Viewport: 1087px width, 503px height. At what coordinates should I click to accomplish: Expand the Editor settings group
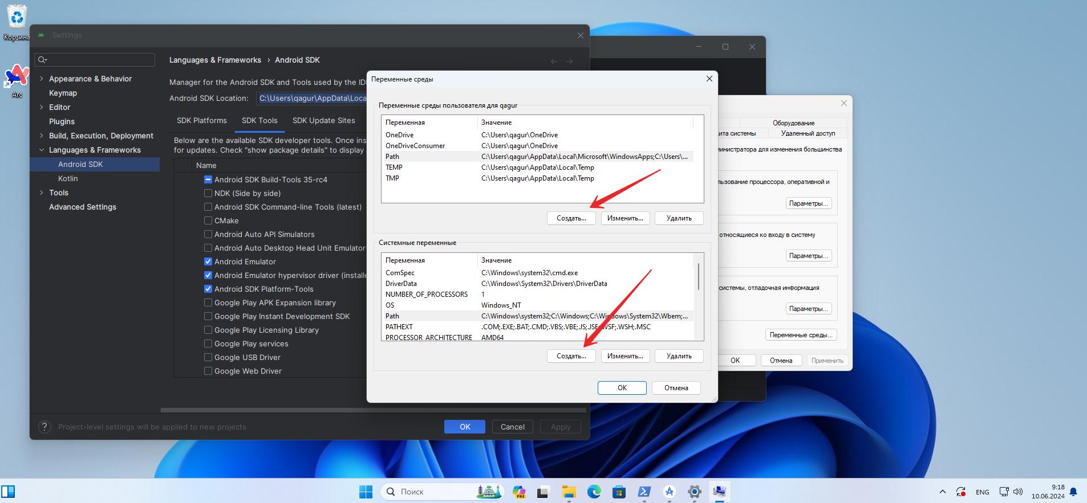click(x=41, y=107)
